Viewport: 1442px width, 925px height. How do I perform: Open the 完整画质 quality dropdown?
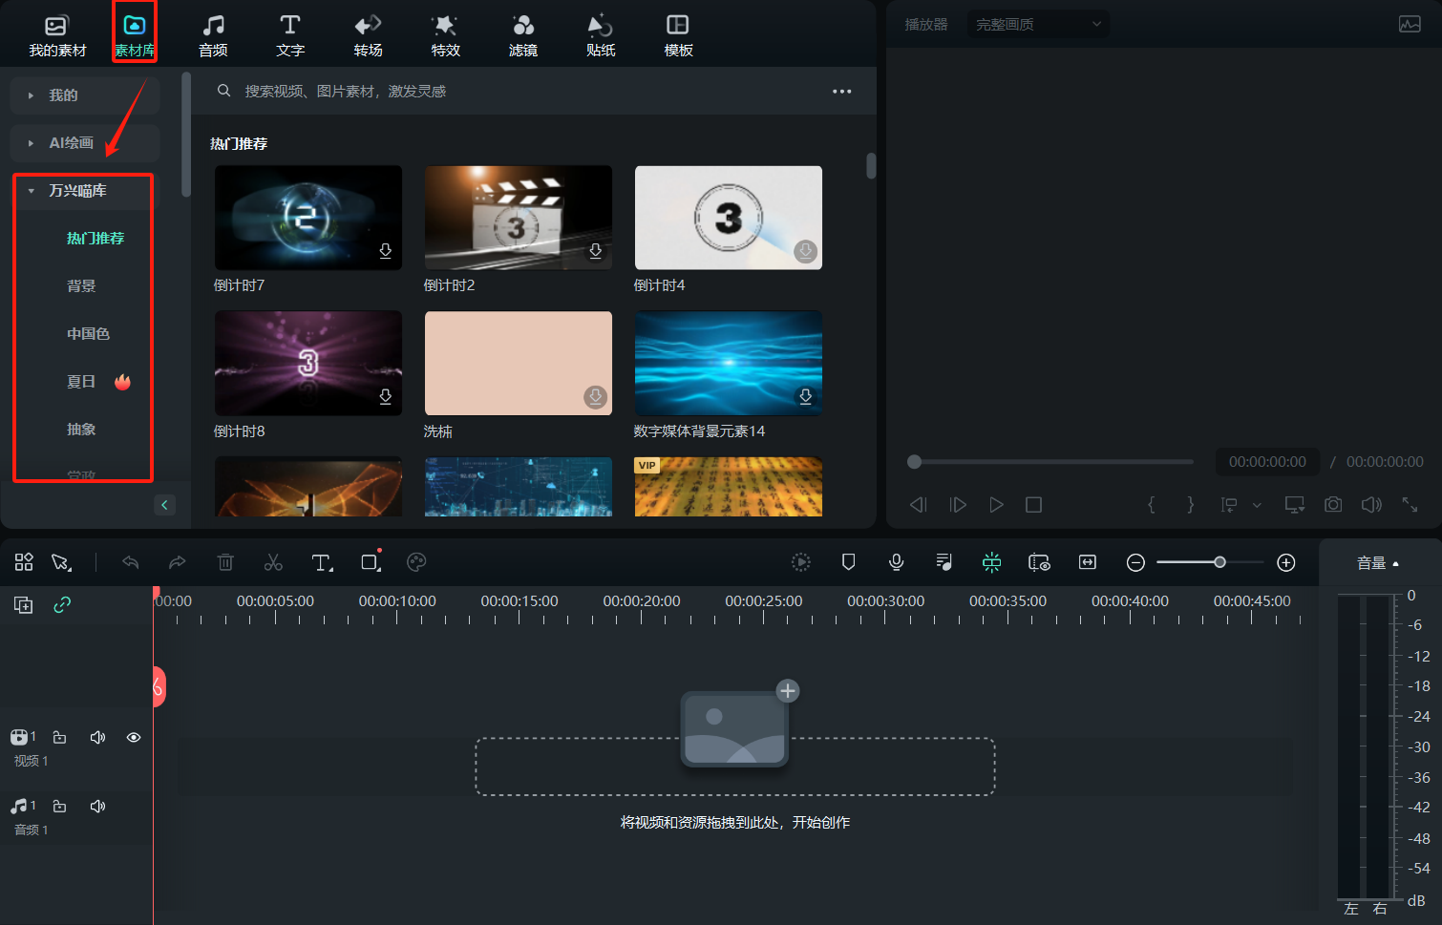click(1038, 24)
